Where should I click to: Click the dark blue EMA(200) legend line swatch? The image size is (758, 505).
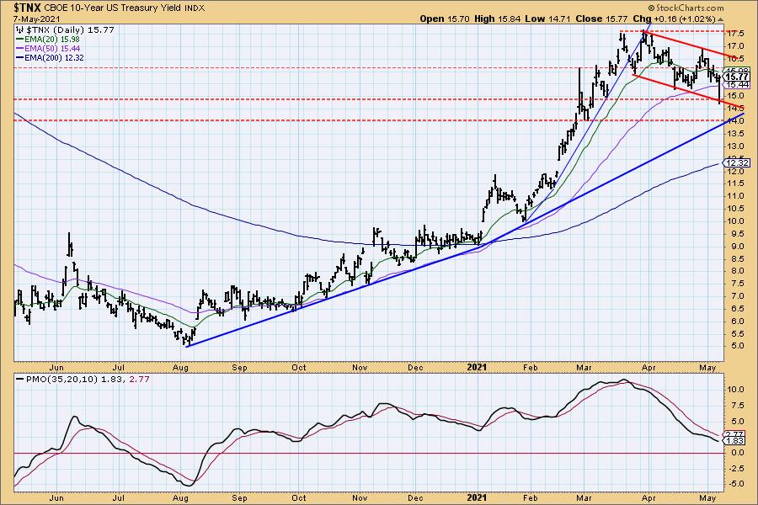click(20, 57)
